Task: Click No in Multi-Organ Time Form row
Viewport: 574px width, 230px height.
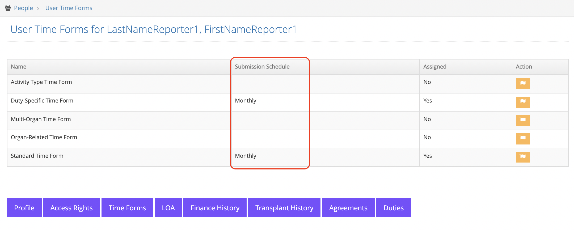Action: point(427,119)
